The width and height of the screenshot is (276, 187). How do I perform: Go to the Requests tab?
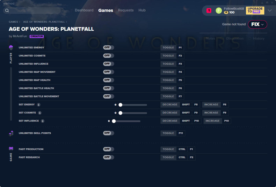point(126,10)
